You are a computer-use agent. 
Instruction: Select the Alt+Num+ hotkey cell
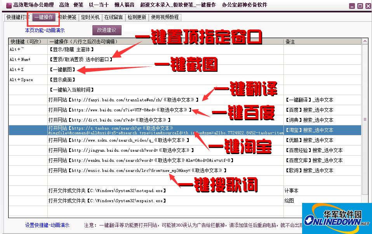pyautogui.click(x=28, y=59)
